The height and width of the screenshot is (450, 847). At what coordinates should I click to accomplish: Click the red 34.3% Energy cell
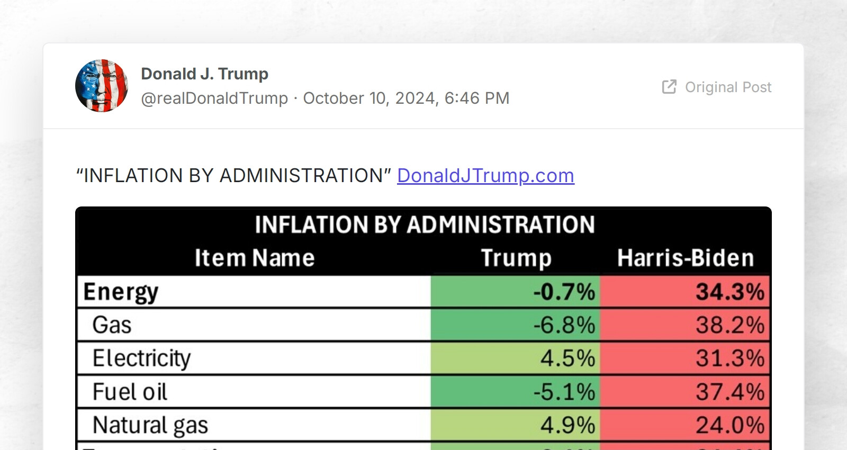click(685, 291)
